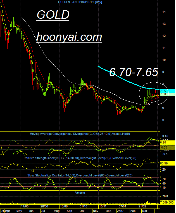Open the Slow Stochastics Oscillator indicator title
This screenshot has height=213, width=176.
point(80,175)
